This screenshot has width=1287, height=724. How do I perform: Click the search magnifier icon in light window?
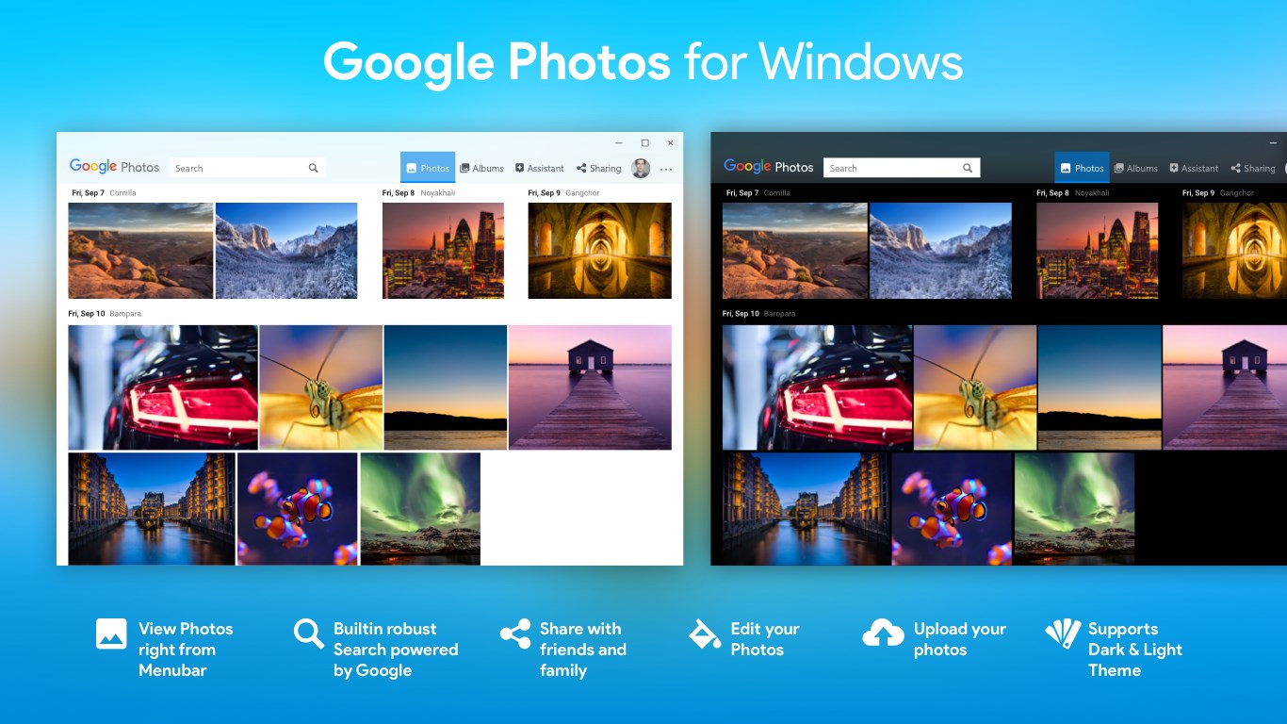pyautogui.click(x=314, y=168)
